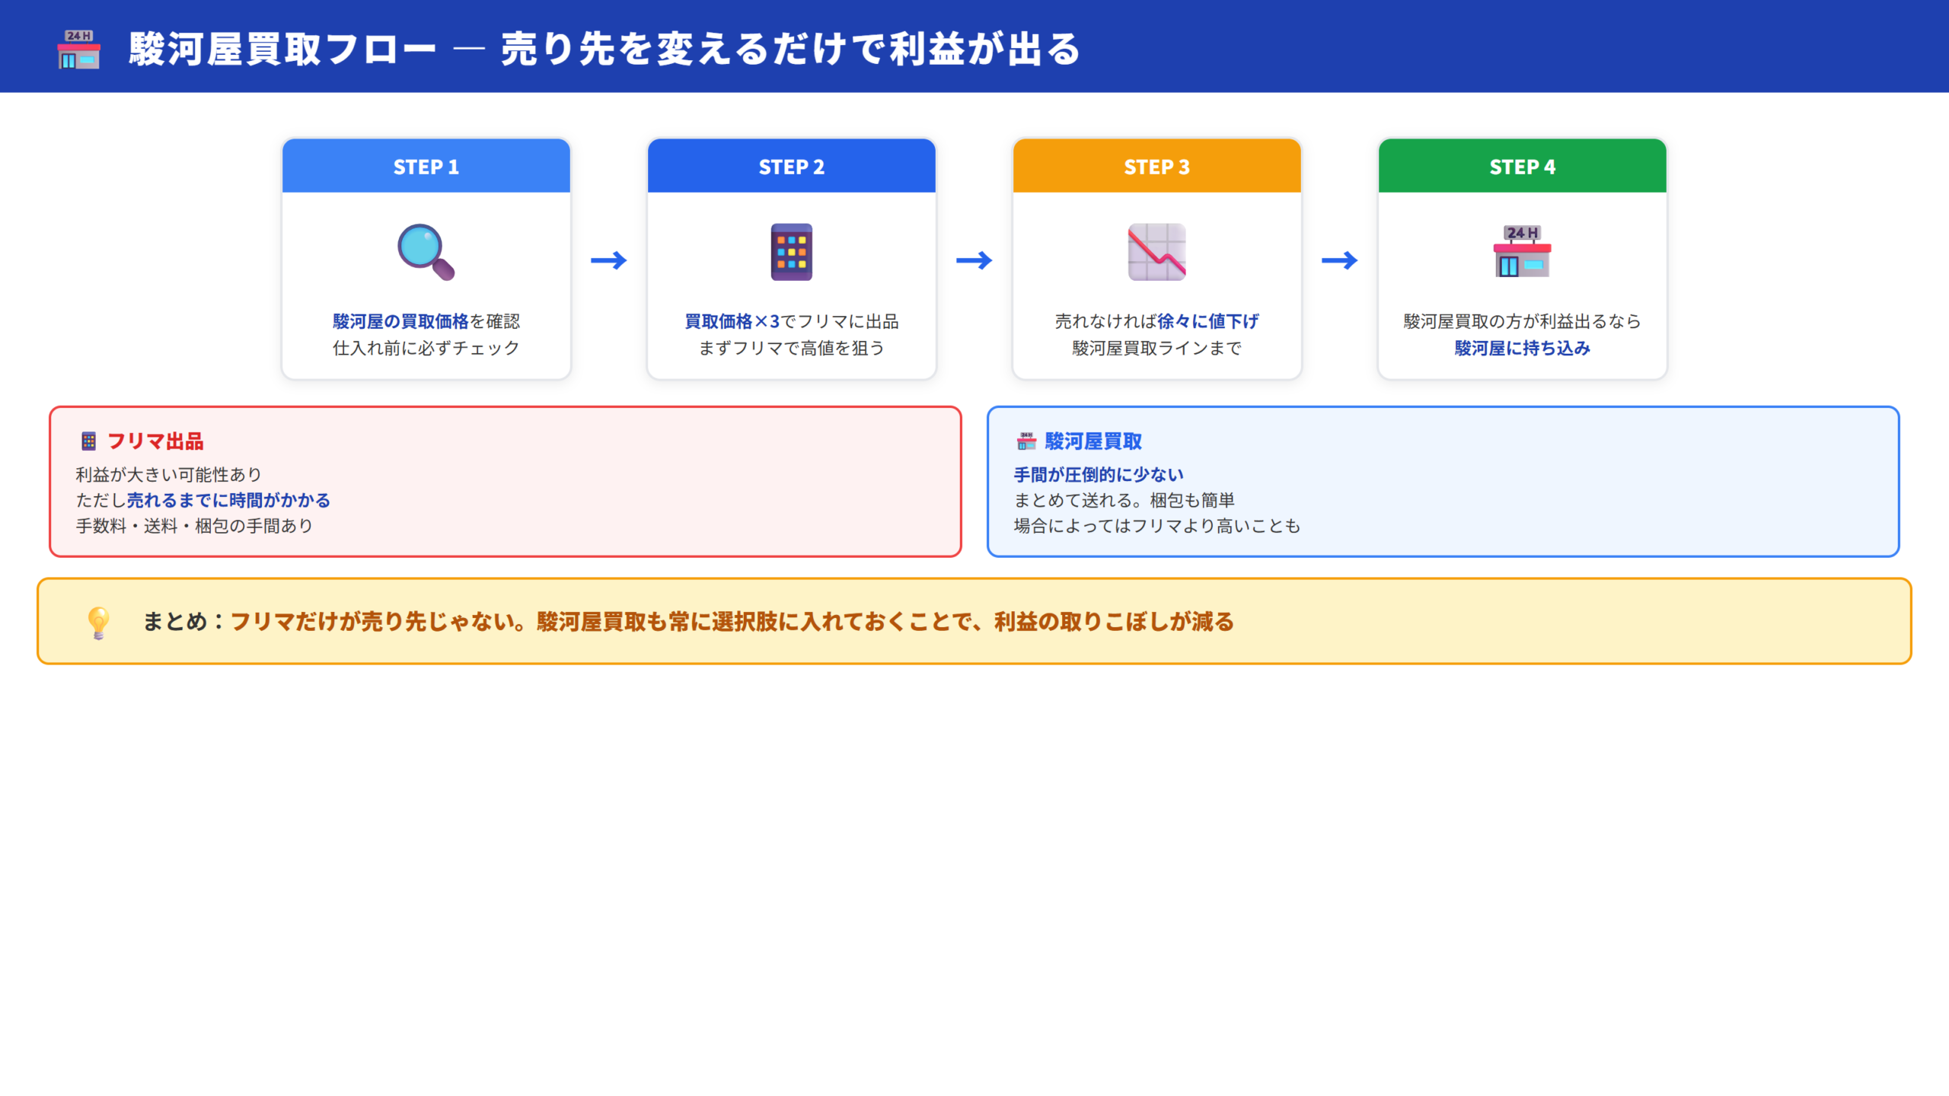Select the STEP 4 header
This screenshot has height=1096, width=1949.
pyautogui.click(x=1522, y=167)
